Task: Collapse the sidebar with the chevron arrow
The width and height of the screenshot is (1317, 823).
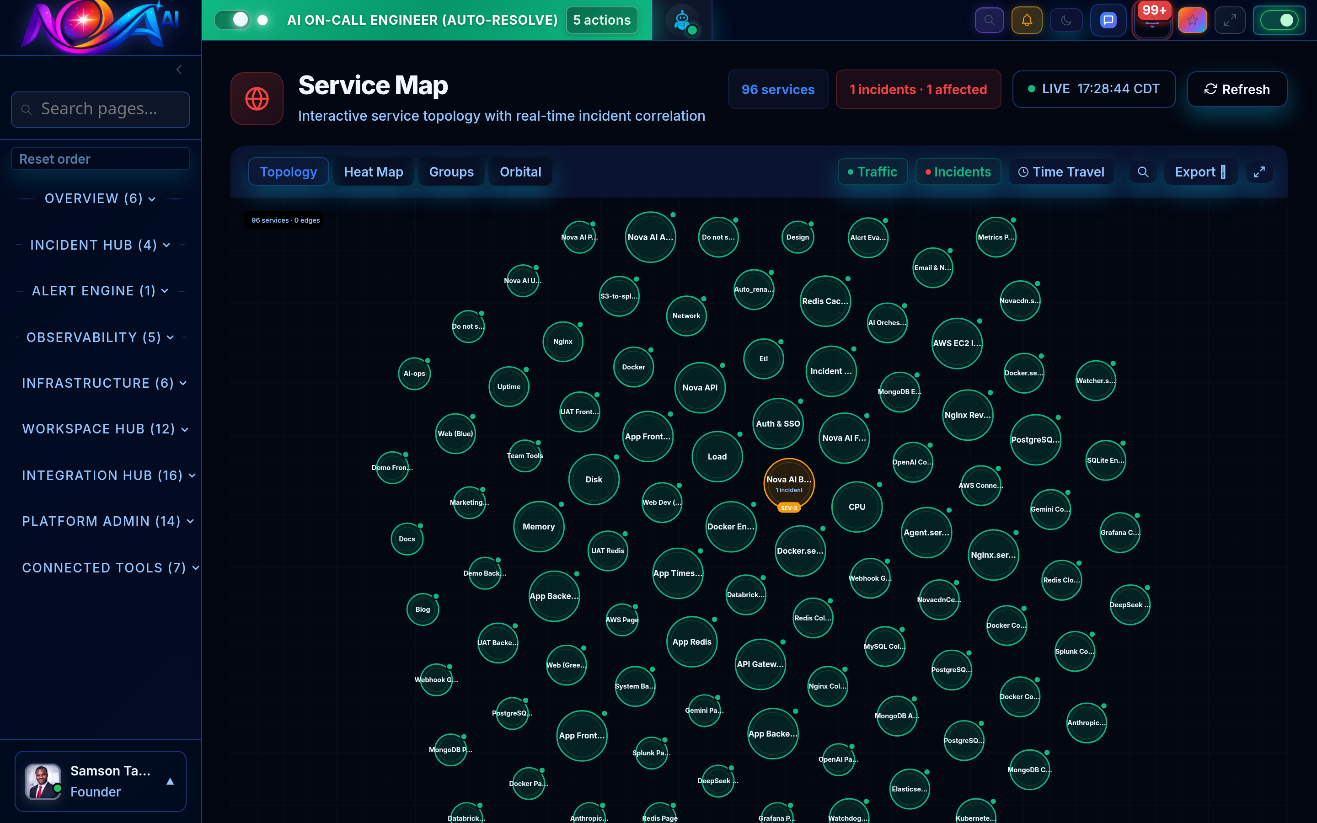Action: tap(179, 69)
